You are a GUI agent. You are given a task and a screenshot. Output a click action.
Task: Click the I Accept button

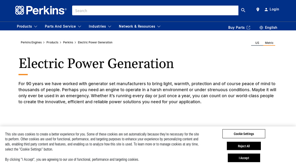(244, 158)
